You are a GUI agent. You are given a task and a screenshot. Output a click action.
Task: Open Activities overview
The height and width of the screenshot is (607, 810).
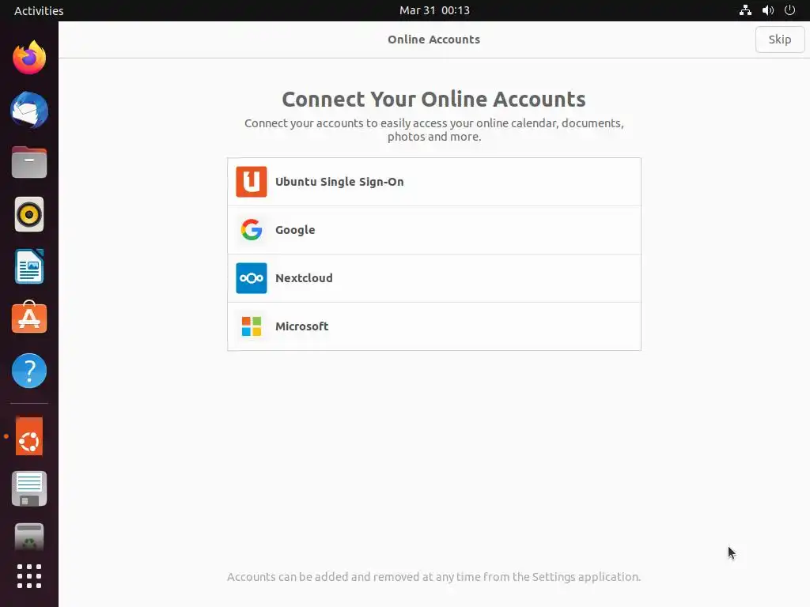point(39,10)
